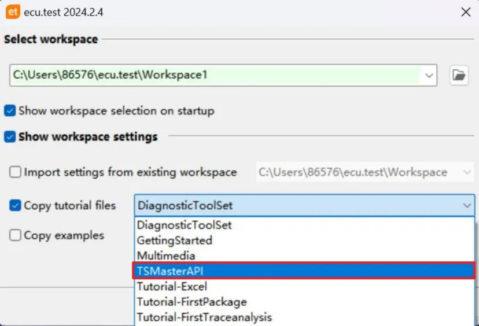479x326 pixels.
Task: Select the highlighted TSMasterAPI option
Action: 170,271
